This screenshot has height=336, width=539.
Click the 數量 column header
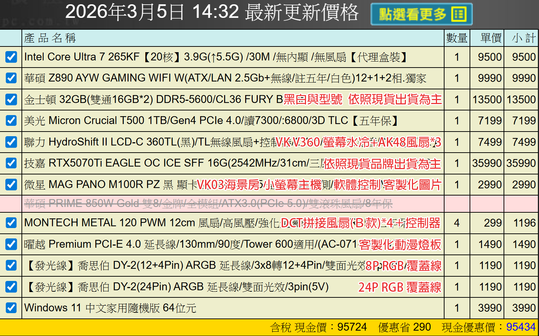457,38
